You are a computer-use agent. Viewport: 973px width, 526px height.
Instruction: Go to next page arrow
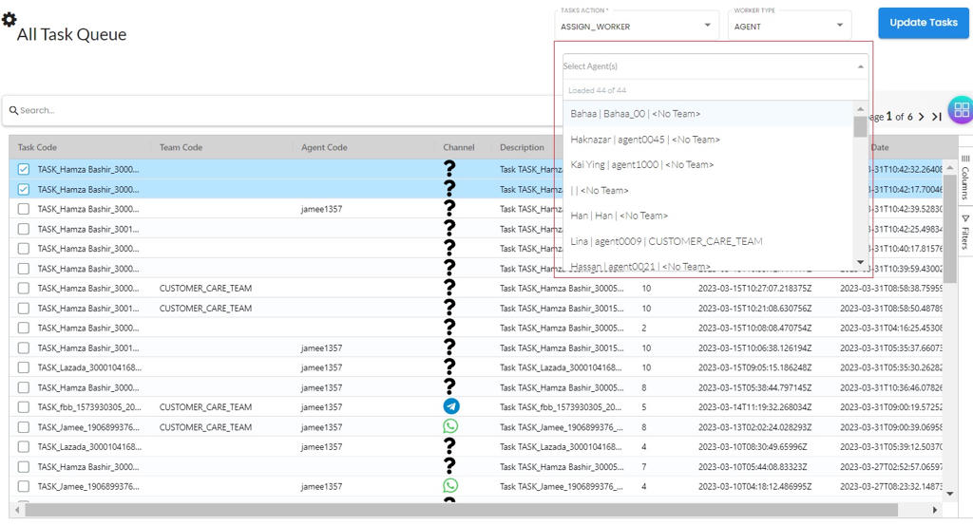[x=921, y=117]
